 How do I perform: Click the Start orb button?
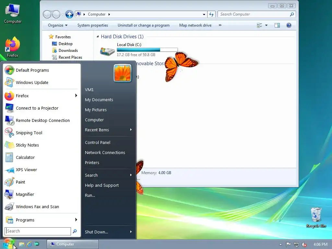coord(8,244)
